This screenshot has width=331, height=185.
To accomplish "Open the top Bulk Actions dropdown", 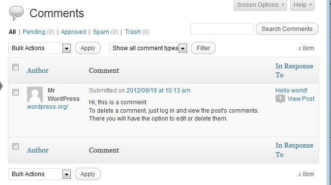I will pos(40,48).
